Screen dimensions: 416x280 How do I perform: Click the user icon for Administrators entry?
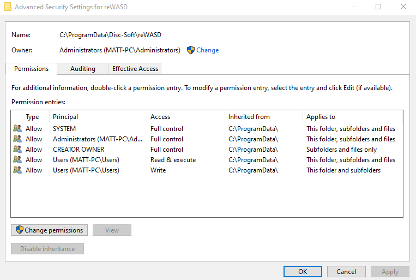pos(17,139)
